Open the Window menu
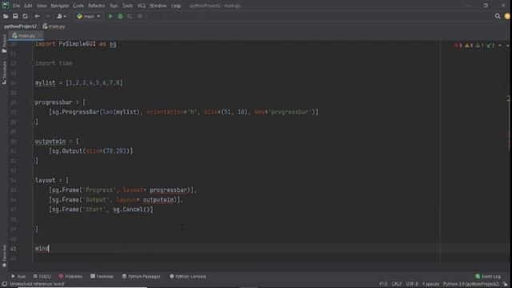The width and height of the screenshot is (512, 288). pos(158,6)
